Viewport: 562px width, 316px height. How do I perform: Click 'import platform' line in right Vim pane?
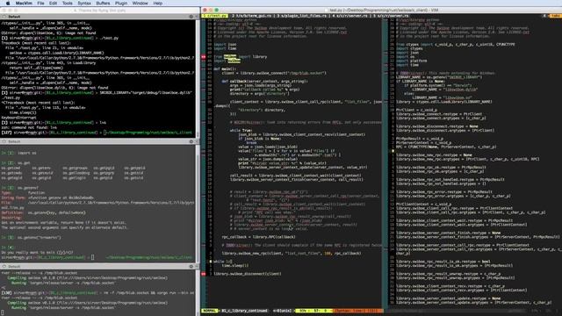click(x=411, y=61)
